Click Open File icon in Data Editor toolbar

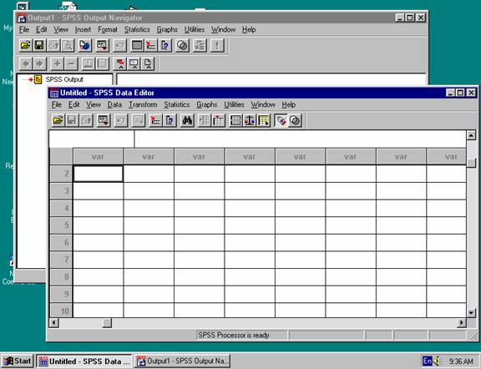[58, 120]
